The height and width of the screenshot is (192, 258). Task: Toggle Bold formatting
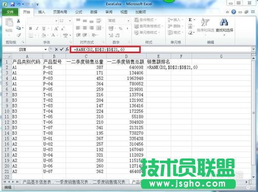30,28
